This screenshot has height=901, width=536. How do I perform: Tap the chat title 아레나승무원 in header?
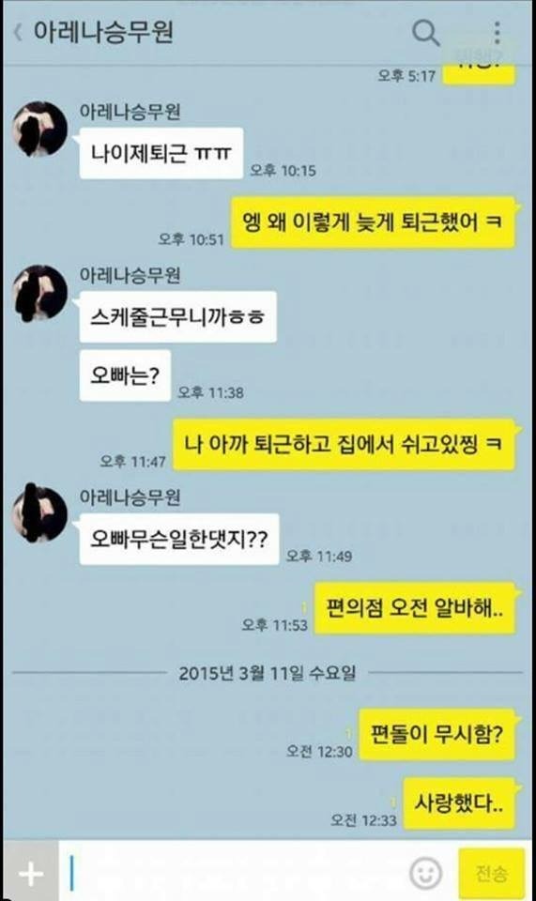[103, 32]
